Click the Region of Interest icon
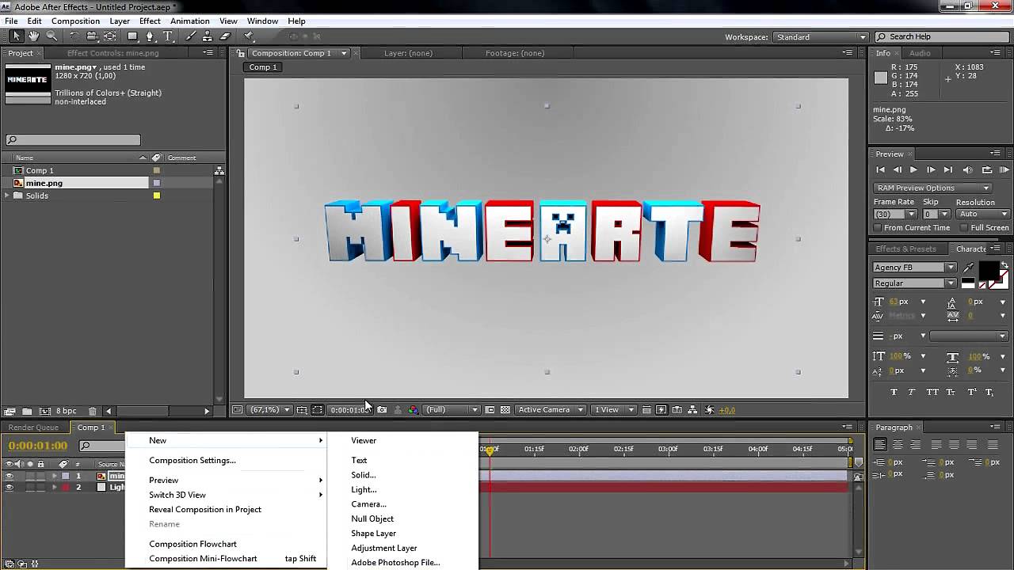Viewport: 1014px width, 570px height. [317, 410]
